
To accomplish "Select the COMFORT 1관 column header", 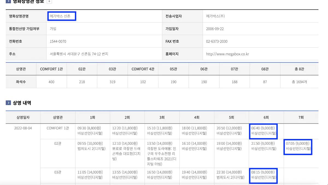I will pyautogui.click(x=51, y=69).
